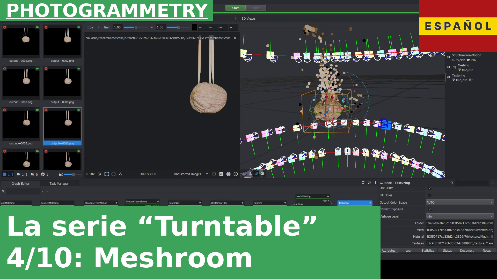This screenshot has width=497, height=279.
Task: Toggle the hatched background icon in 2D viewer
Action: pos(100,174)
